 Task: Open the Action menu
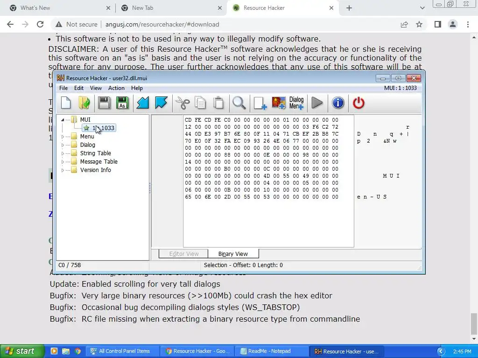(116, 88)
